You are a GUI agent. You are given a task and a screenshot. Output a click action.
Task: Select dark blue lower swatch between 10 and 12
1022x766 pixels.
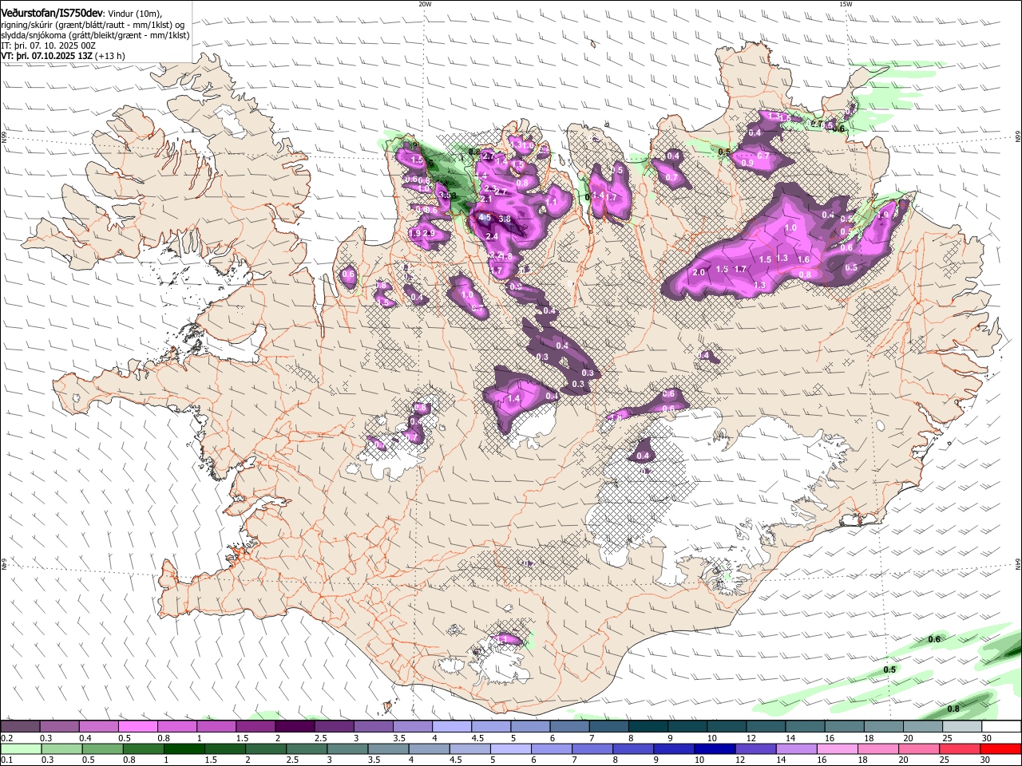point(715,748)
